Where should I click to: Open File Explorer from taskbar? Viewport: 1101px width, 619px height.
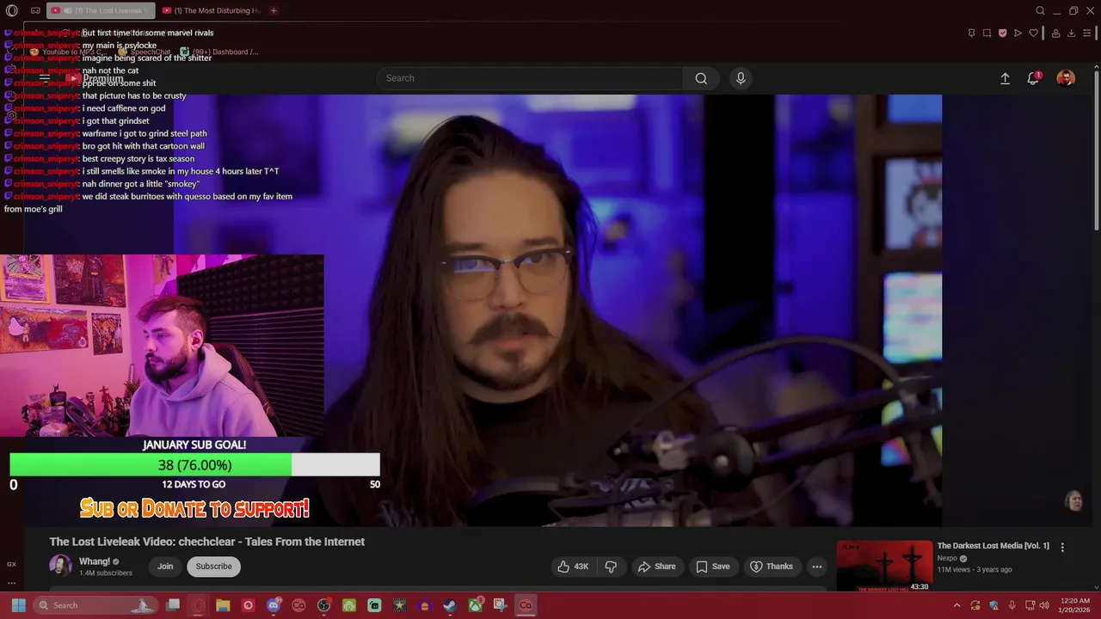pyautogui.click(x=223, y=605)
